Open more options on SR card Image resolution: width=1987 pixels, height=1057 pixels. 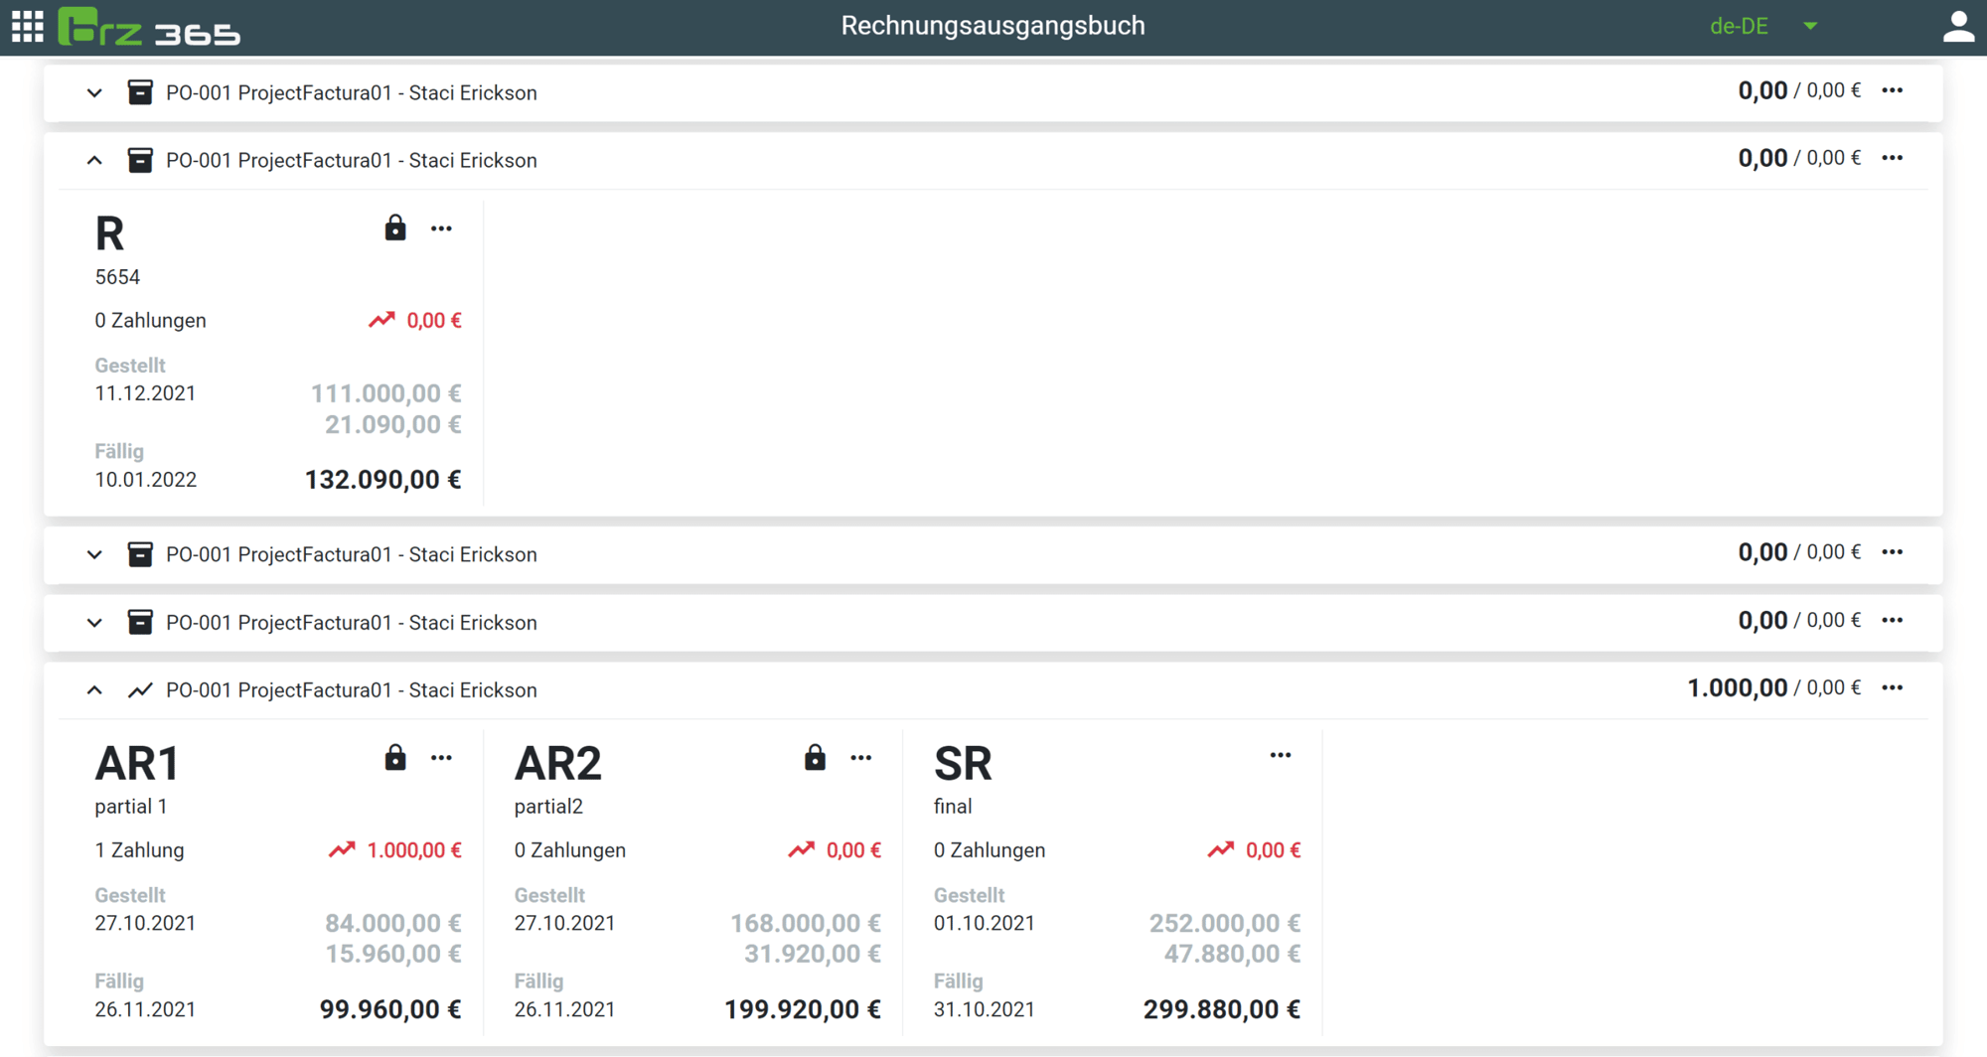[x=1281, y=756]
